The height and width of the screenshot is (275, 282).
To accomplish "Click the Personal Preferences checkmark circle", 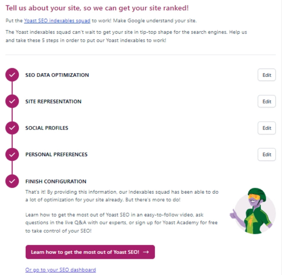I will [x=12, y=155].
